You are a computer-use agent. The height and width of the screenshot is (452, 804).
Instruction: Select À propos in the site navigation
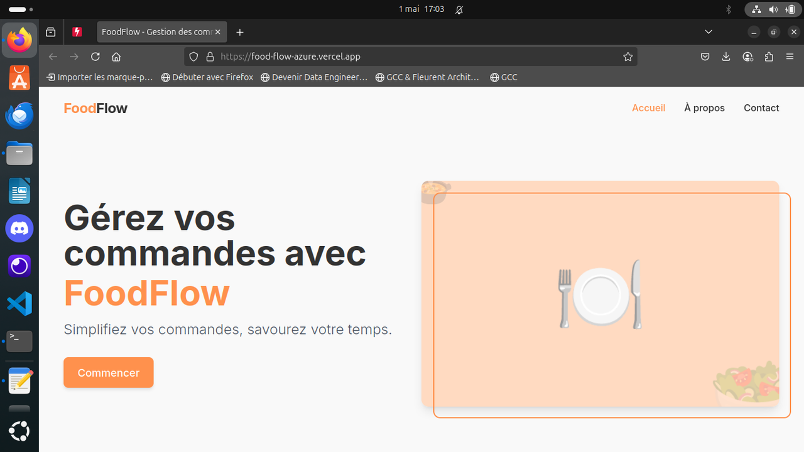[x=704, y=108]
